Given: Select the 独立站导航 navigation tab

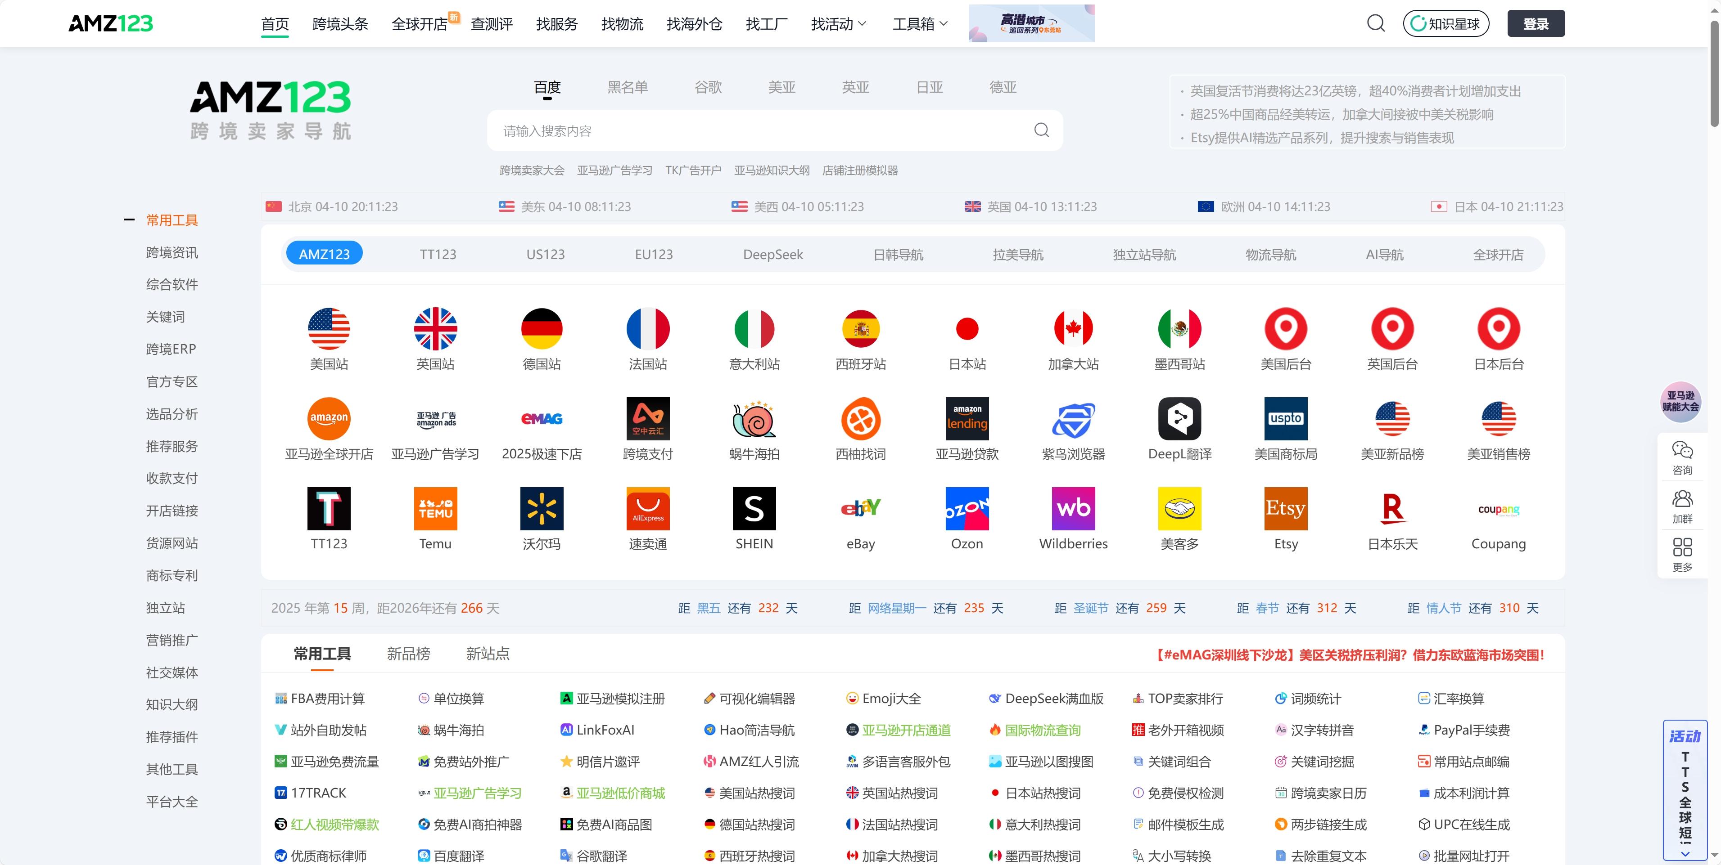Looking at the screenshot, I should (1144, 254).
